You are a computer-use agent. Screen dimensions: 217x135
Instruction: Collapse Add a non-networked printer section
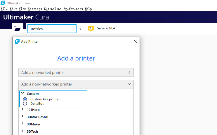[x=76, y=84]
